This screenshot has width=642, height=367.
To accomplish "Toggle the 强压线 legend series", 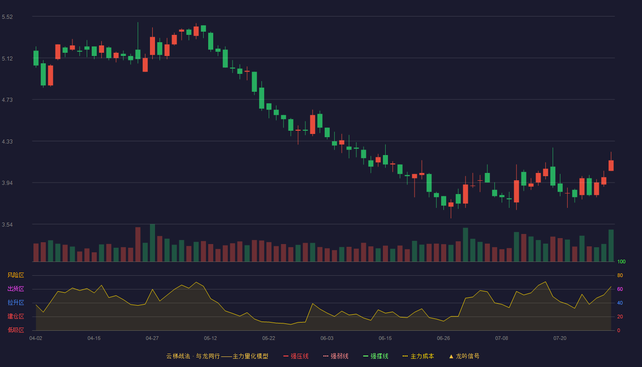I will coord(296,356).
